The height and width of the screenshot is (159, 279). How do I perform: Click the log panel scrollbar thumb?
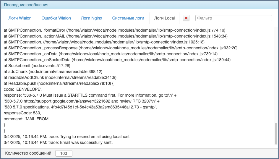pos(276,133)
